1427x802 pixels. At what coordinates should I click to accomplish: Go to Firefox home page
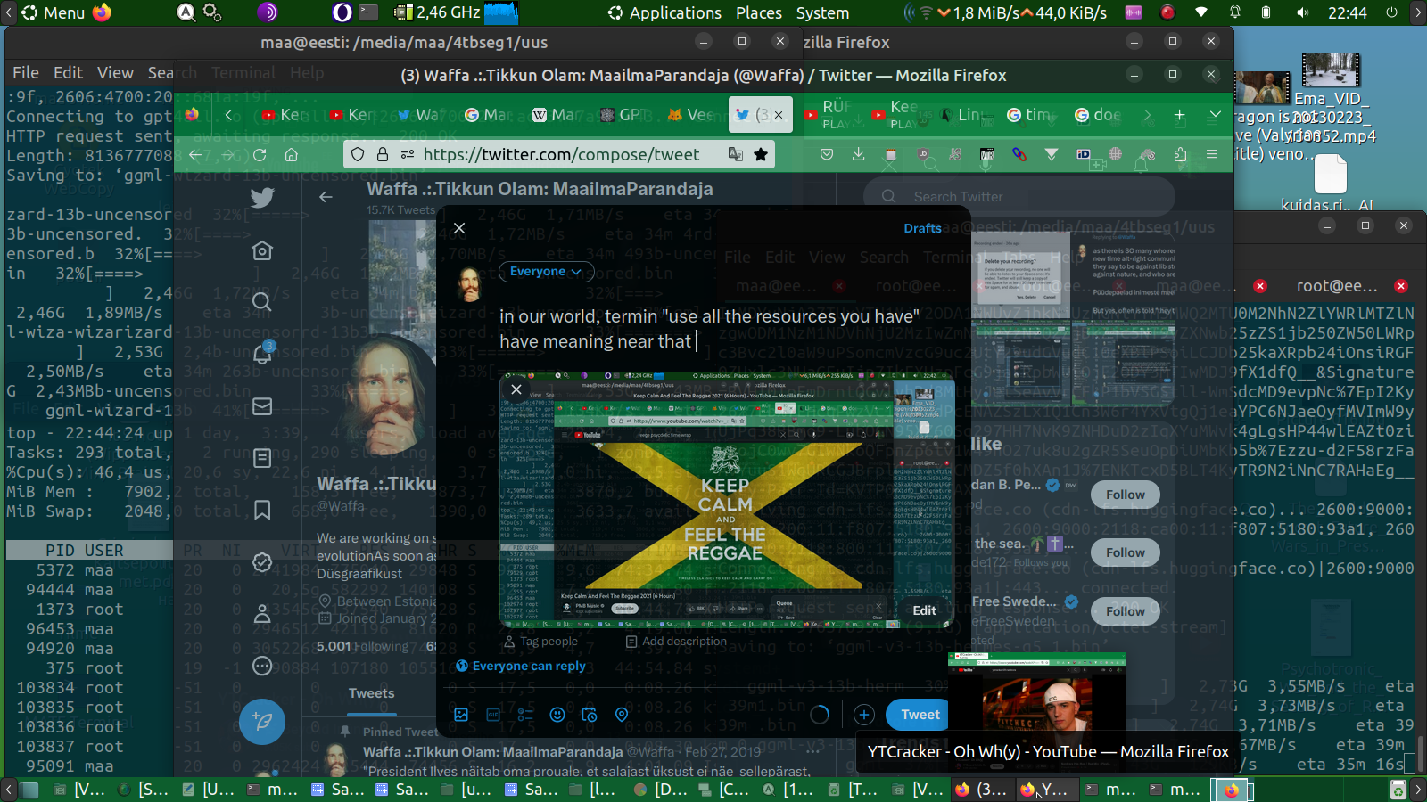pos(291,155)
